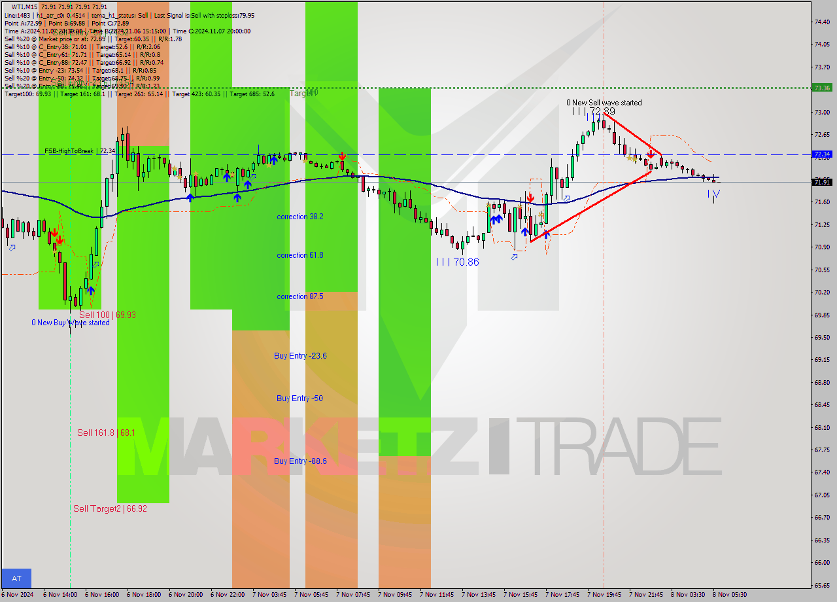Select the 'Buy Entry -23.6' label

300,356
